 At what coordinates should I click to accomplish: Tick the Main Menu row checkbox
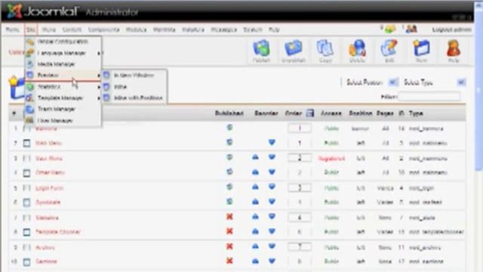coord(27,143)
